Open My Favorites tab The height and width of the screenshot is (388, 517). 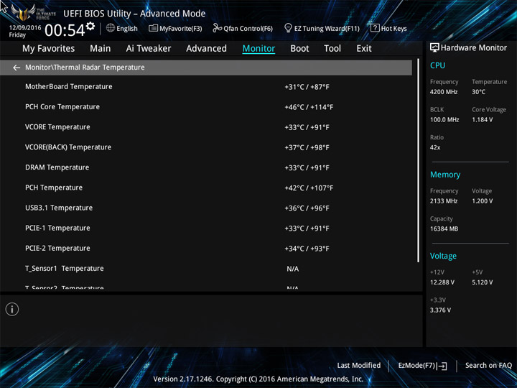pyautogui.click(x=49, y=49)
